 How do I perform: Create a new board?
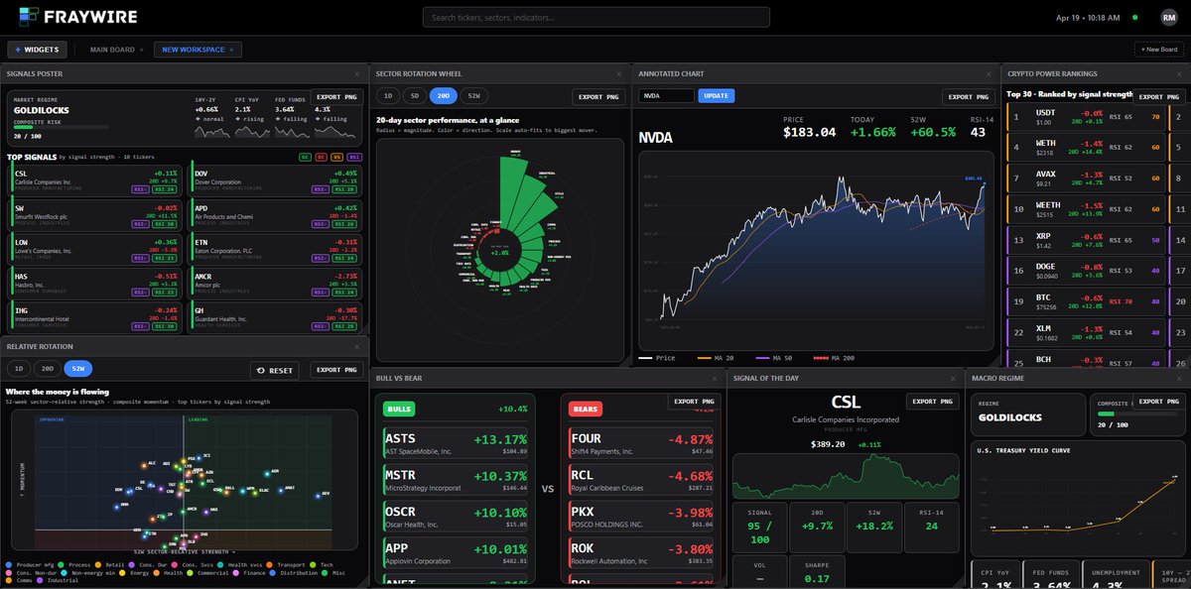(1158, 49)
